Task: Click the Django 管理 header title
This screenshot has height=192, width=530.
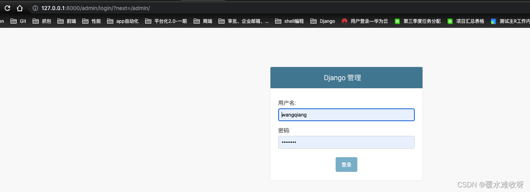Action: click(x=343, y=78)
